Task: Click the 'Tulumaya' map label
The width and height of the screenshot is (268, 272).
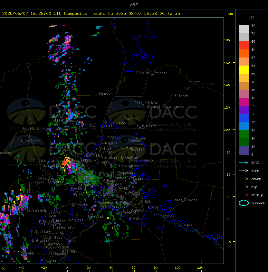Action: tap(110, 142)
